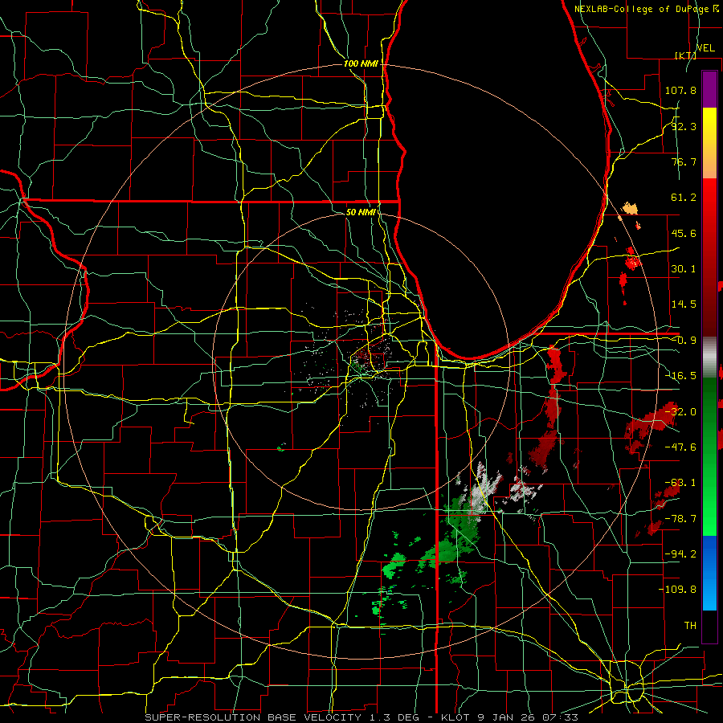The height and width of the screenshot is (723, 723).
Task: Click the 107.8 velocity scale value
Action: 680,90
